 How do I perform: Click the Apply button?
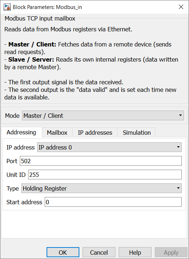point(171,253)
